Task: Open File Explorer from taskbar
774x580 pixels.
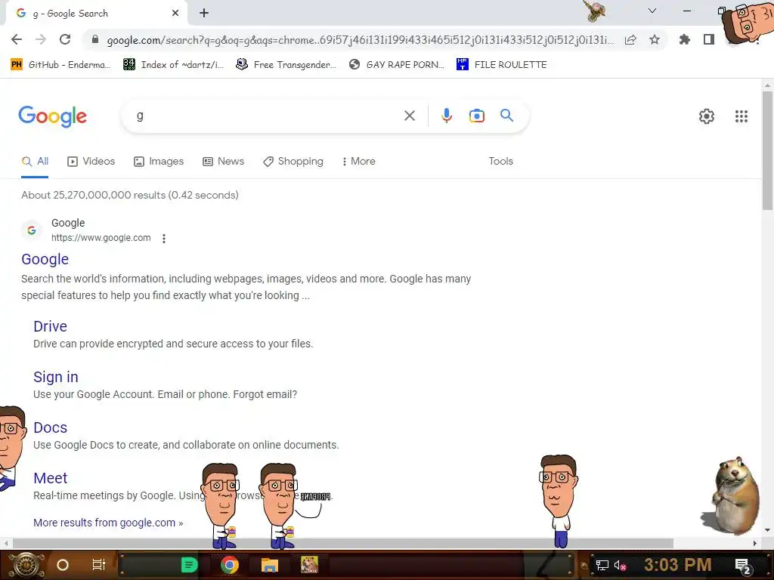Action: click(270, 565)
